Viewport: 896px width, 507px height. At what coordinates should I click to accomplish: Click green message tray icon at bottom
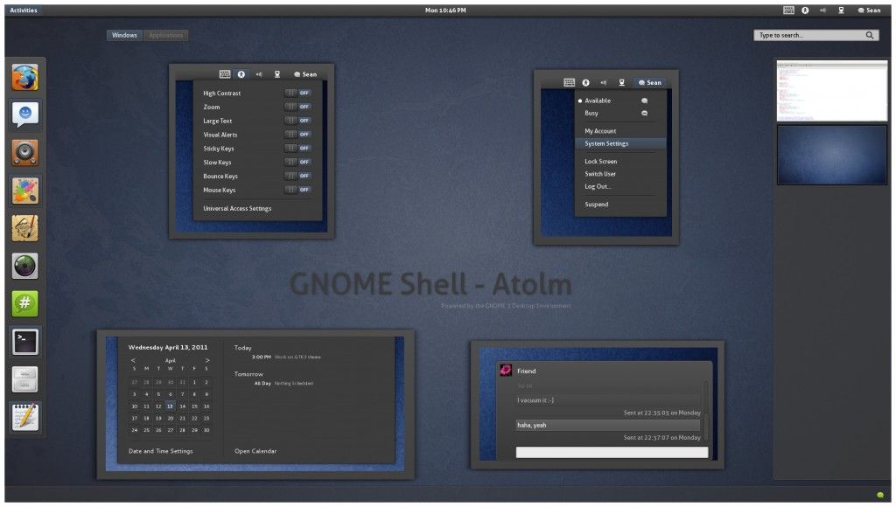click(x=880, y=495)
